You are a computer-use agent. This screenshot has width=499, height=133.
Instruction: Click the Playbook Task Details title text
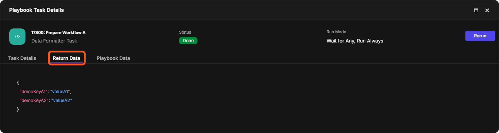click(x=37, y=10)
